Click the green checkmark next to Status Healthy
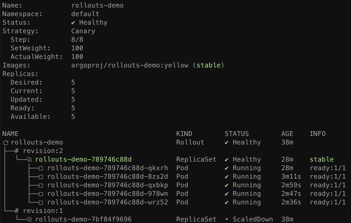The width and height of the screenshot is (351, 223). pos(73,23)
